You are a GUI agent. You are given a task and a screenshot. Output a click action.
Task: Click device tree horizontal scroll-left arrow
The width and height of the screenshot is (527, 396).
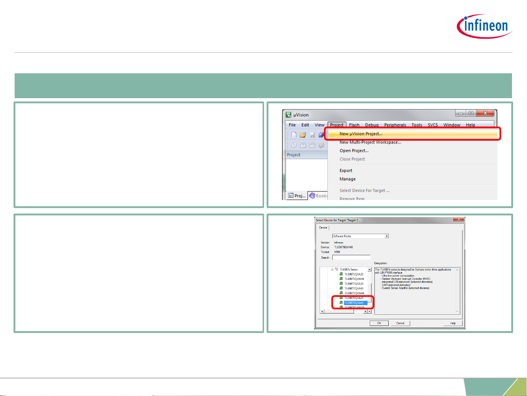tap(322, 311)
